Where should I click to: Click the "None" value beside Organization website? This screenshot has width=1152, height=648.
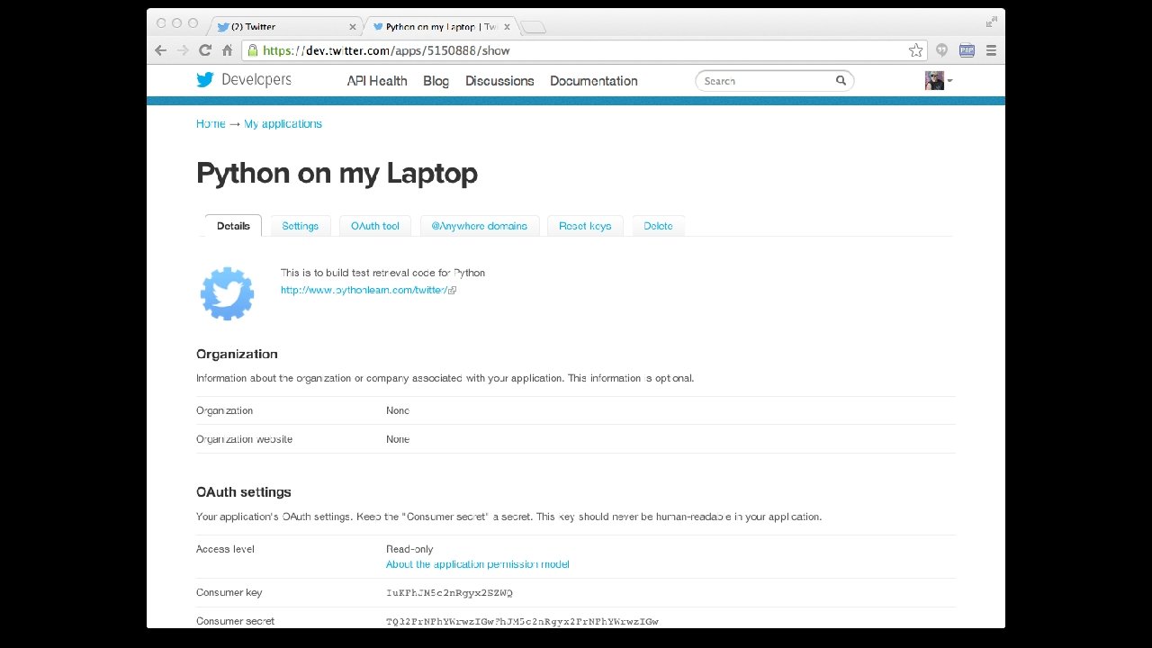tap(398, 439)
